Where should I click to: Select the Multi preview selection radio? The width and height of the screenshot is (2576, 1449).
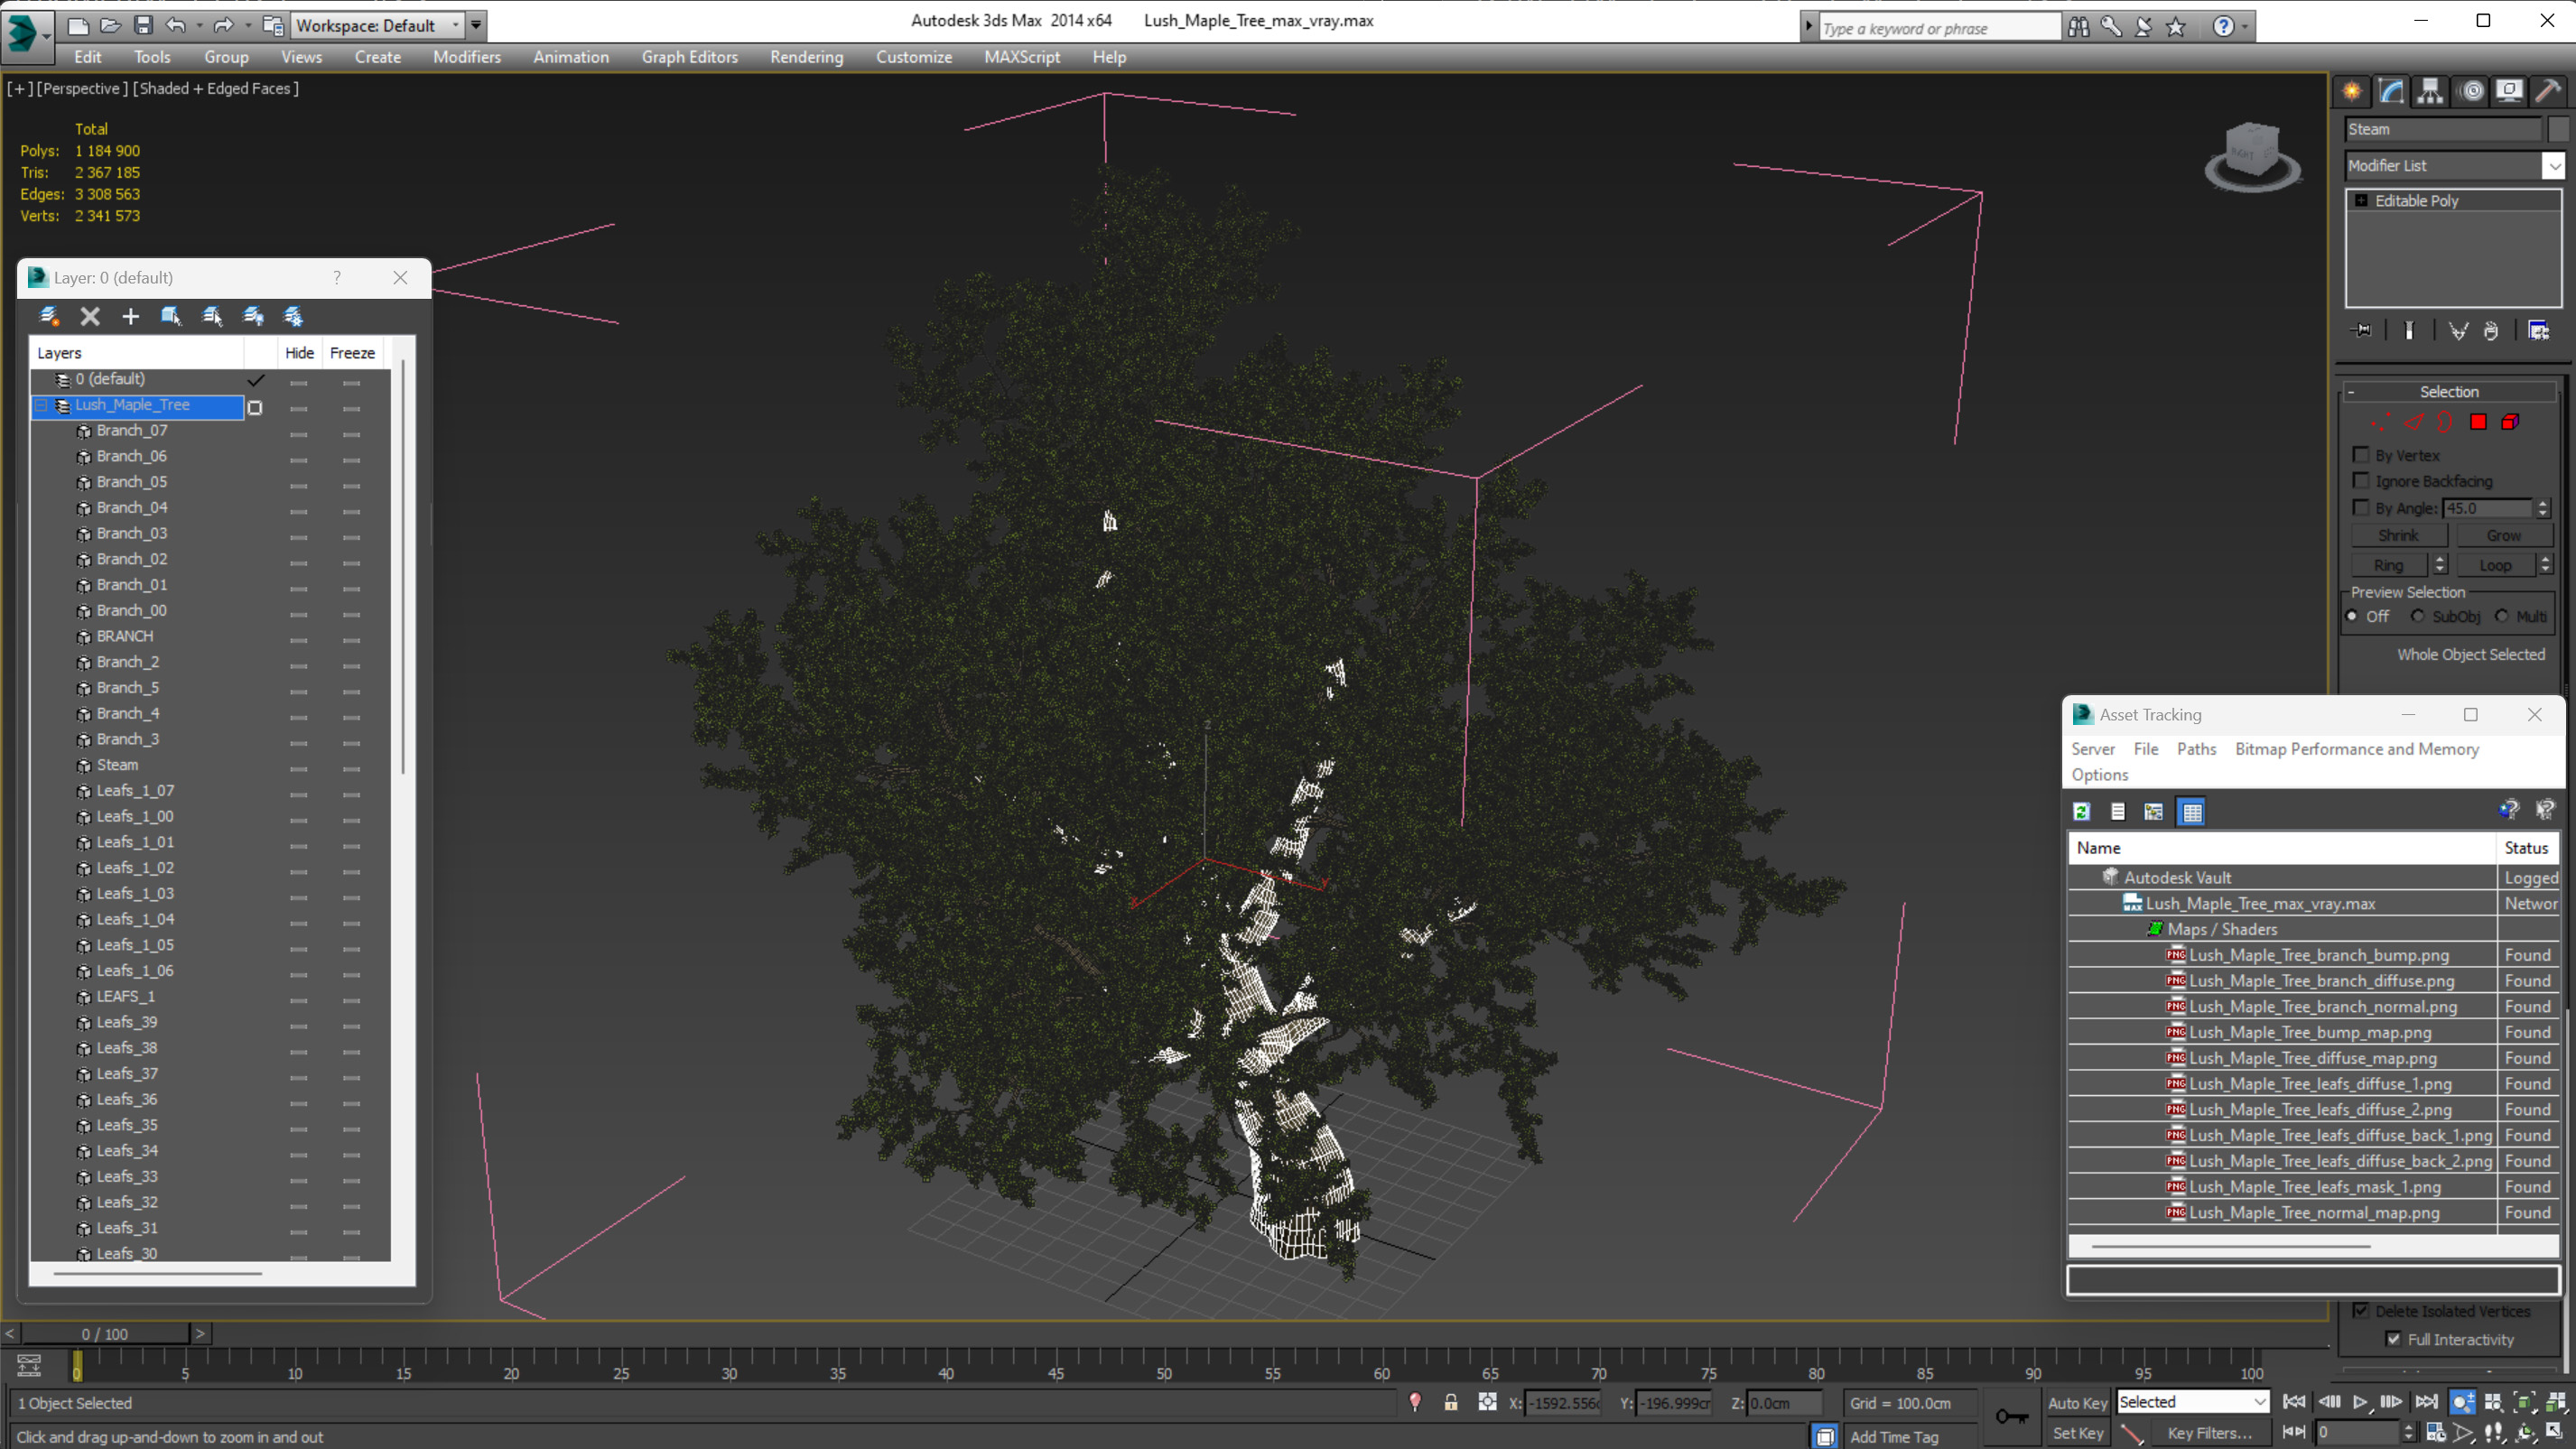click(x=2502, y=616)
